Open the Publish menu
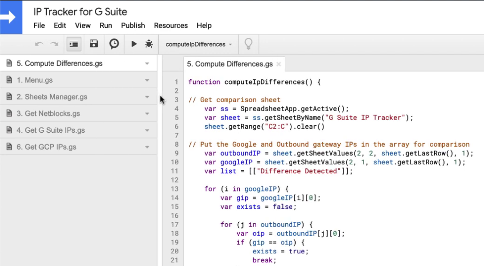The height and width of the screenshot is (266, 484). coord(133,26)
